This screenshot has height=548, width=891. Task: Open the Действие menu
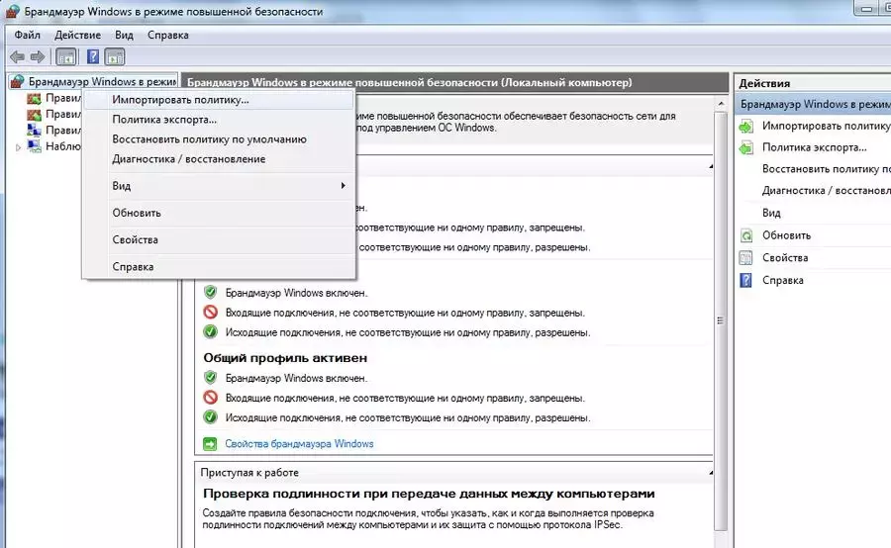click(x=78, y=36)
